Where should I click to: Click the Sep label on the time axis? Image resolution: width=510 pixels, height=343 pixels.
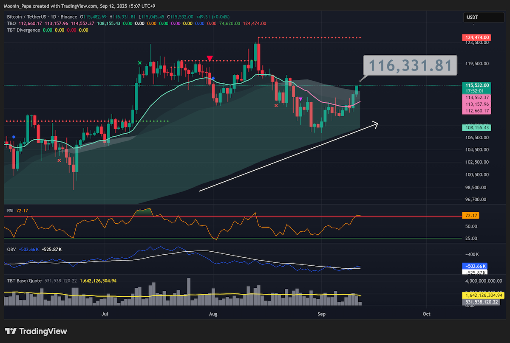[x=321, y=314]
